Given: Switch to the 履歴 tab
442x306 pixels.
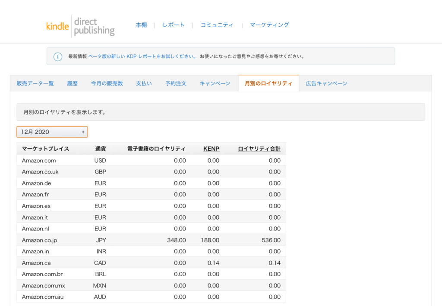Looking at the screenshot, I should pyautogui.click(x=72, y=83).
